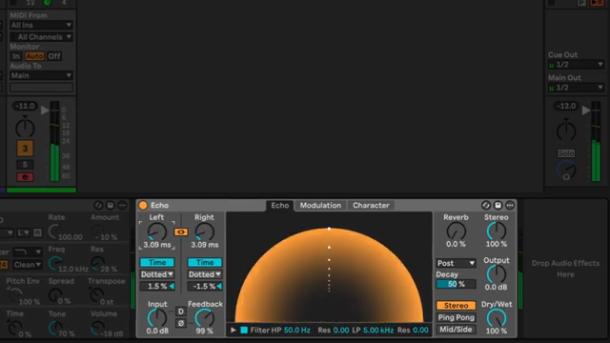Image resolution: width=610 pixels, height=343 pixels.
Task: Click the LP Res 0.00 value
Action: coord(420,331)
